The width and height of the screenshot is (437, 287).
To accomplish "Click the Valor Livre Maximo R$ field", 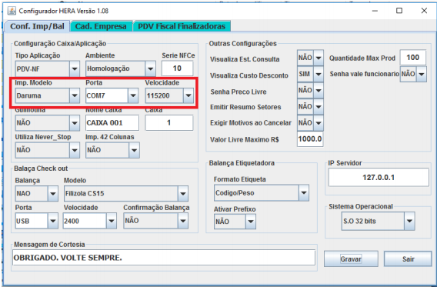I will click(310, 138).
